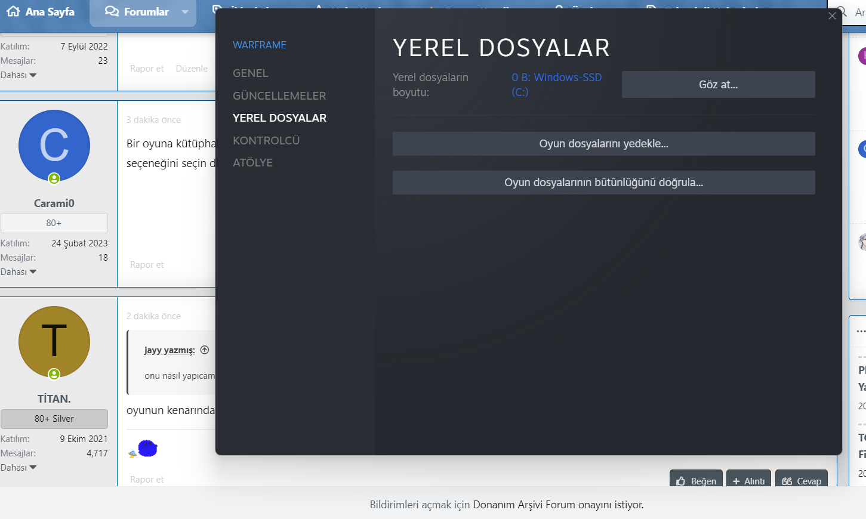
Task: Open the Forumlar dropdown chevron
Action: [185, 11]
